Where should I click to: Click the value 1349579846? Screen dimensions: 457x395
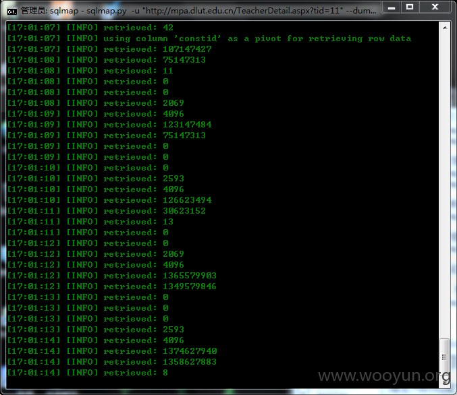click(x=190, y=286)
